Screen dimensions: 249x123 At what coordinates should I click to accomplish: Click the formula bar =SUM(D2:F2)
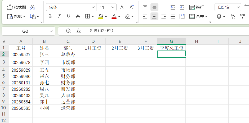(x=100, y=31)
